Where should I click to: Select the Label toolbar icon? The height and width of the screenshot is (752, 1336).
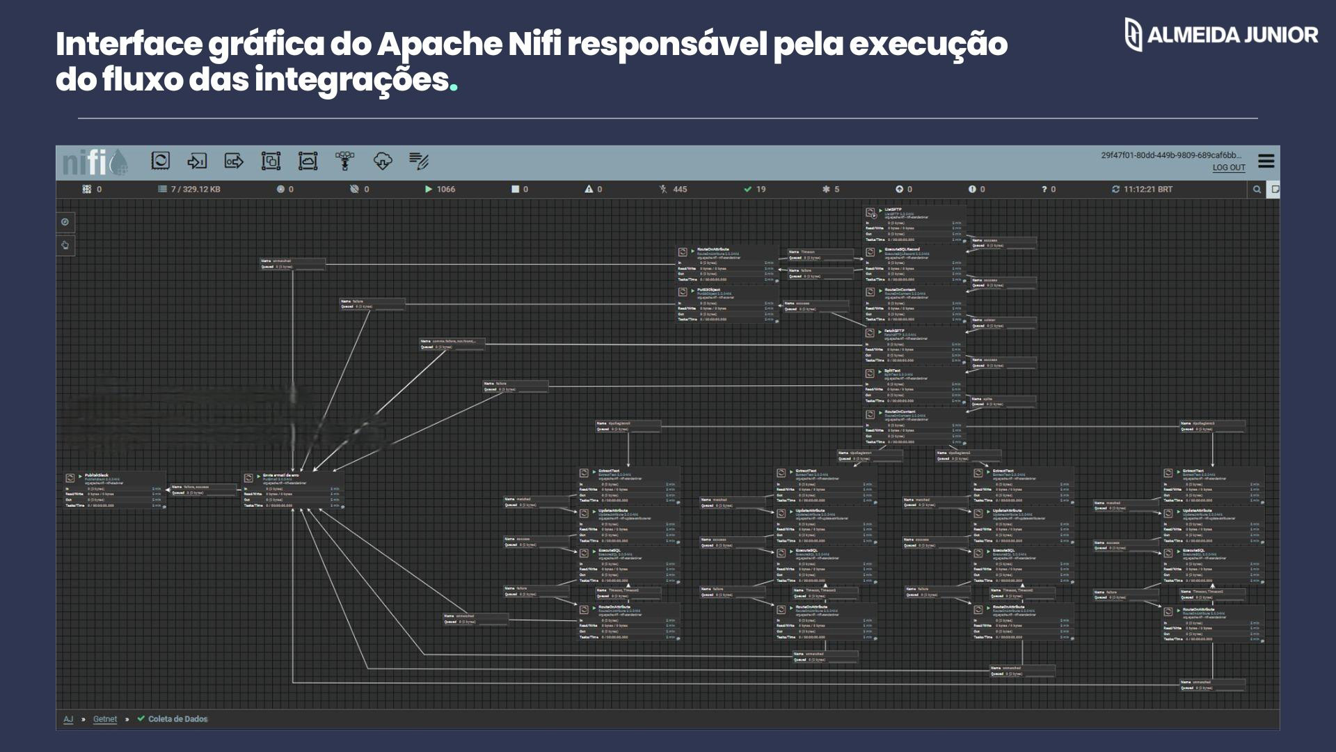[x=419, y=162]
